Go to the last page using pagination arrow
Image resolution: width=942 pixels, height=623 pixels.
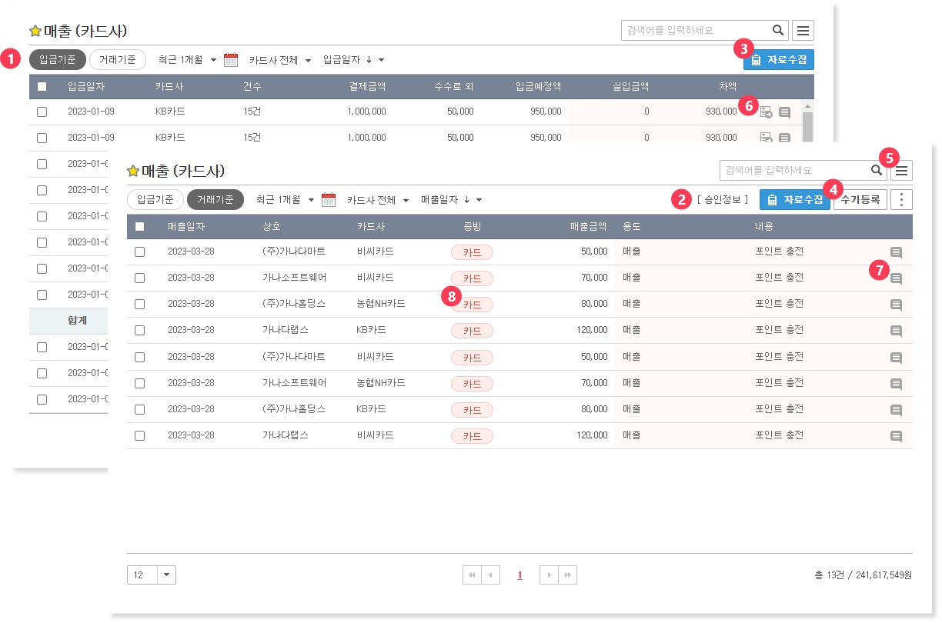[568, 575]
